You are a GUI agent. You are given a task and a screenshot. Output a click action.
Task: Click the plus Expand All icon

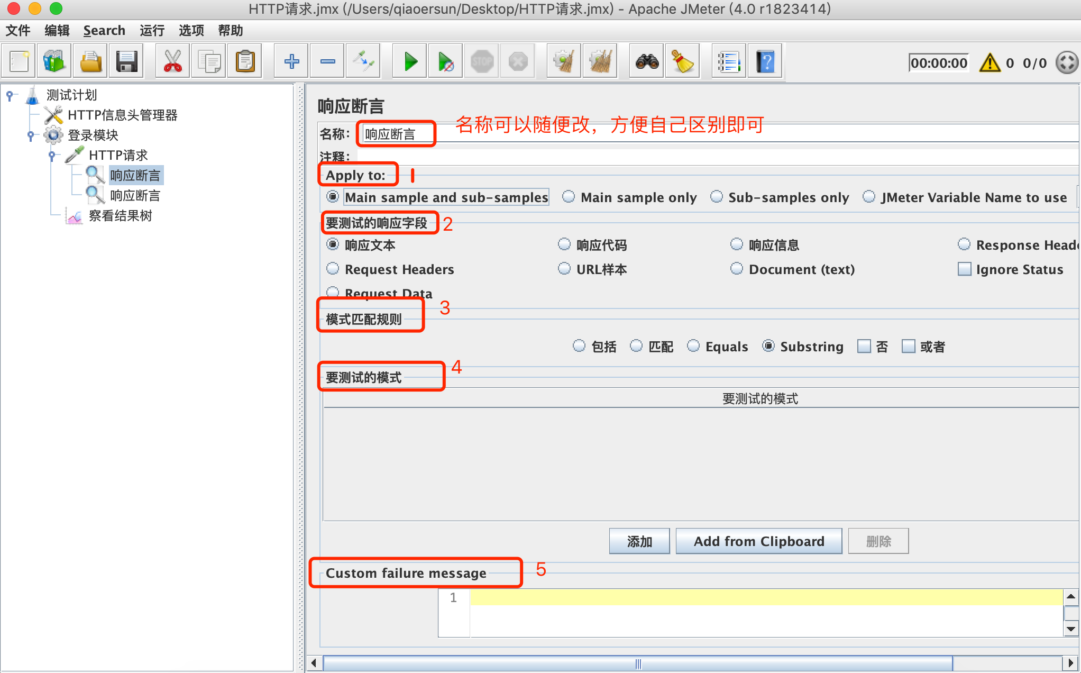click(x=291, y=62)
